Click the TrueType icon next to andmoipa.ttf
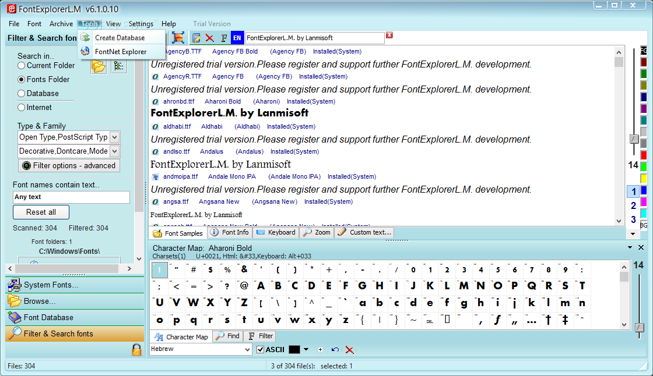653x376 pixels. pyautogui.click(x=155, y=177)
